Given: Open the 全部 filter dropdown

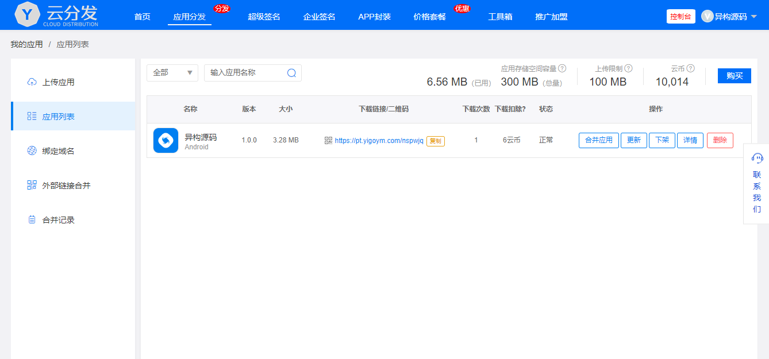Looking at the screenshot, I should tap(172, 73).
